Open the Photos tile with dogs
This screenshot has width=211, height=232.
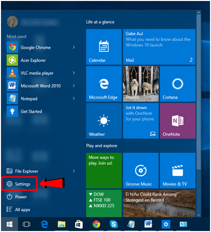(x=141, y=84)
